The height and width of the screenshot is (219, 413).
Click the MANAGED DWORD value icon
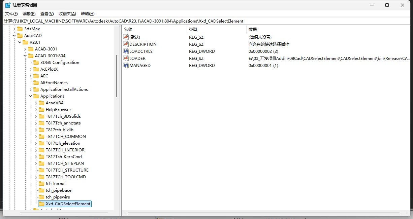(x=126, y=66)
